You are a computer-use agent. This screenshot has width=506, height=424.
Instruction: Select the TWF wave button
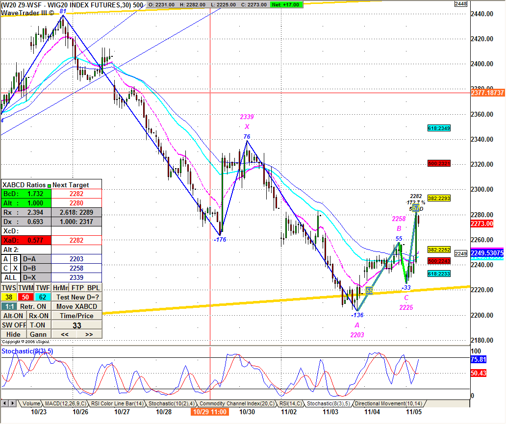pyautogui.click(x=43, y=288)
